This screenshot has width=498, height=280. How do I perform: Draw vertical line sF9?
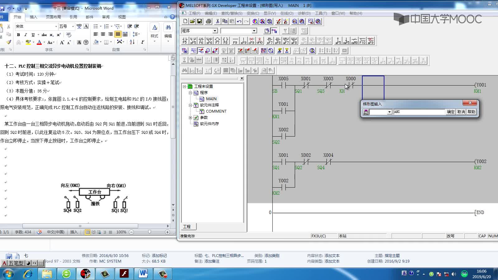tap(243, 41)
